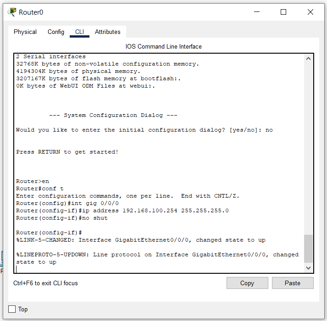This screenshot has height=321, width=327.
Task: Click the 'Router(config-if)#no shut' line
Action: 62,218
